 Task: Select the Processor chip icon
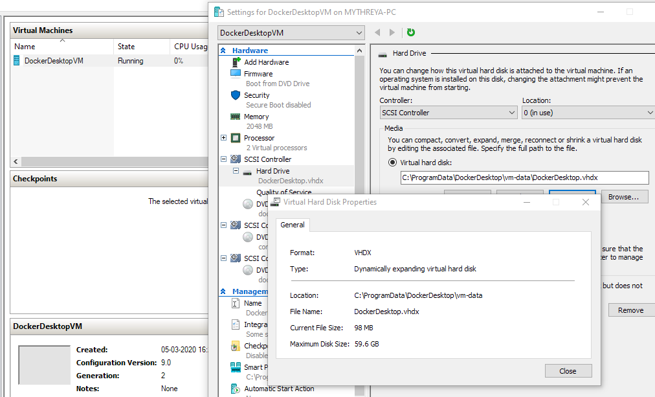(235, 137)
